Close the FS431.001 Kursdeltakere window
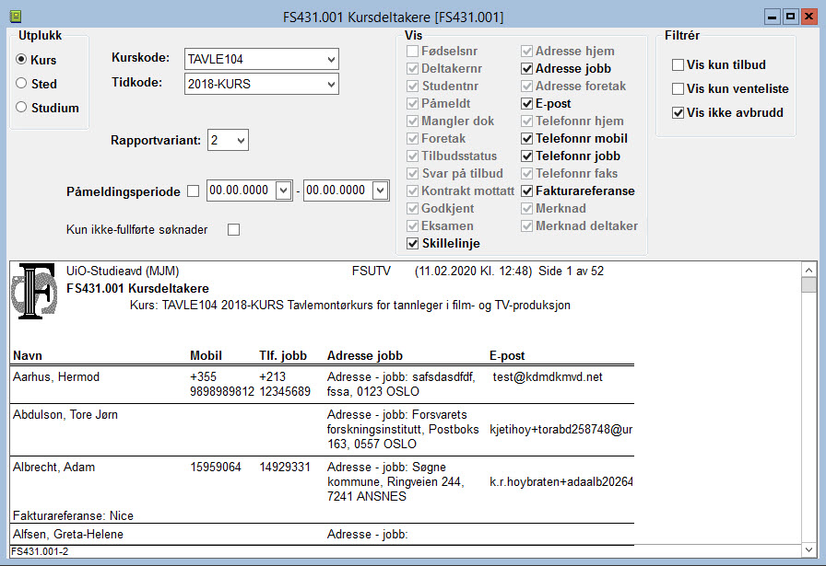The width and height of the screenshot is (826, 566). click(808, 17)
